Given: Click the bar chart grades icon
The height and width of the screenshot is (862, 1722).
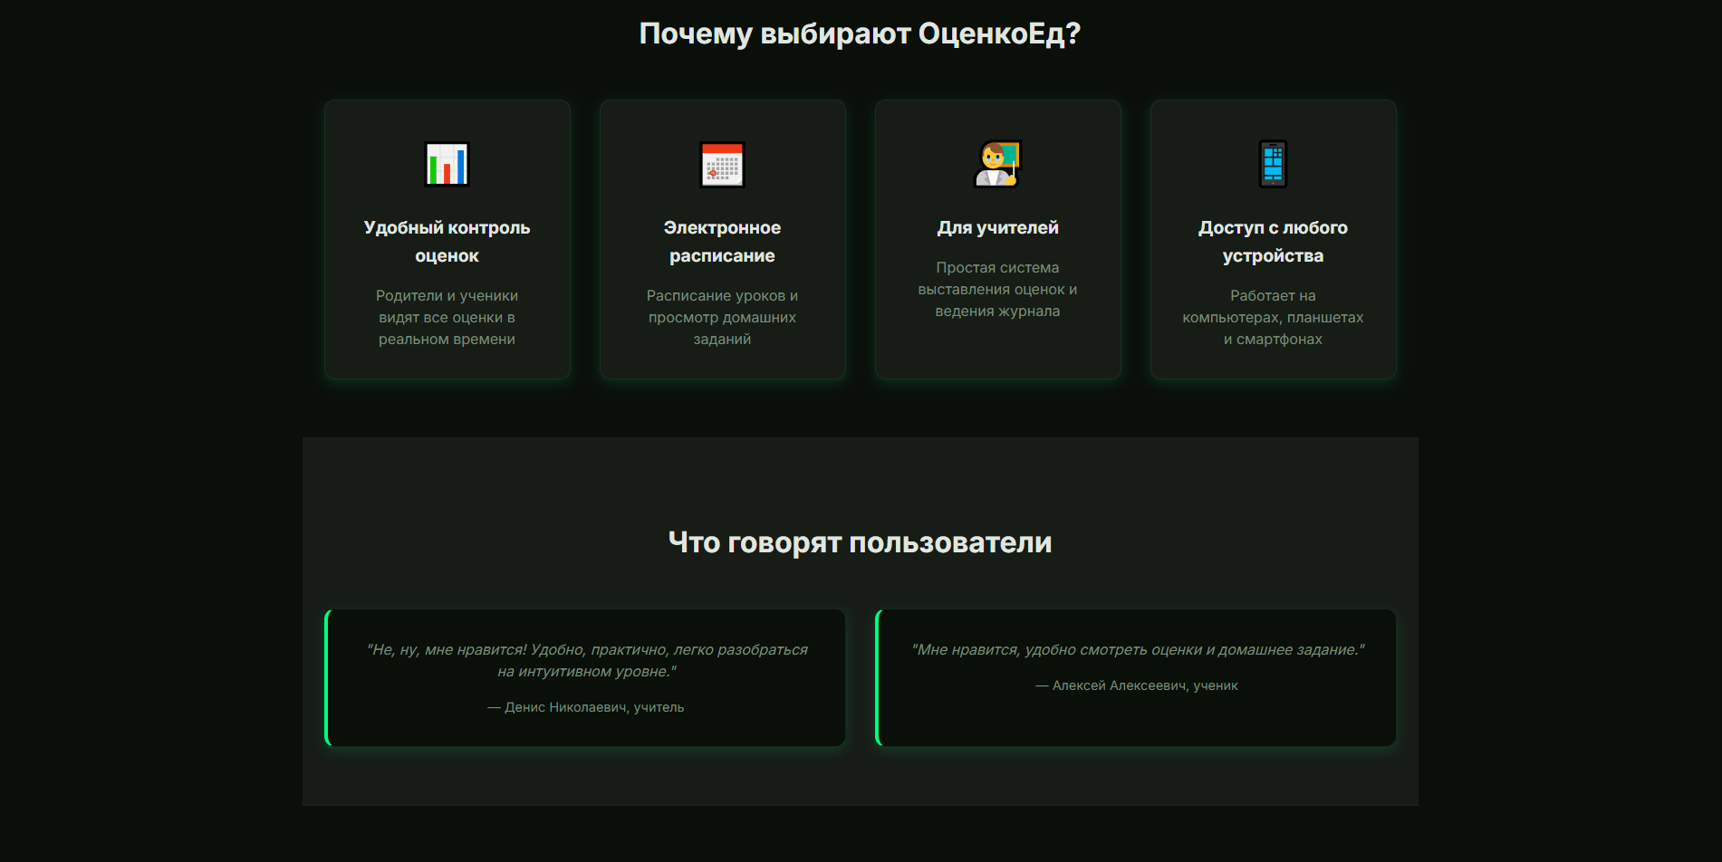Looking at the screenshot, I should click(447, 164).
